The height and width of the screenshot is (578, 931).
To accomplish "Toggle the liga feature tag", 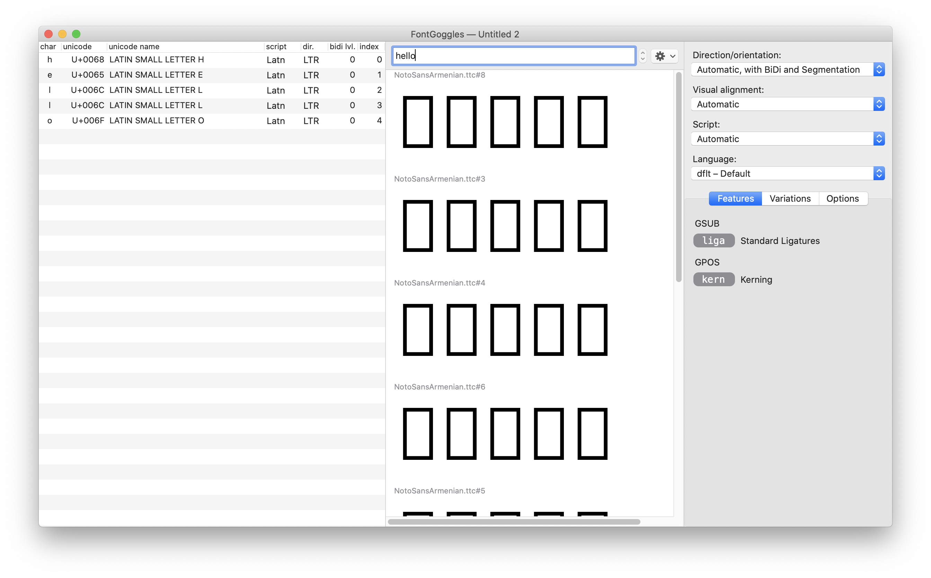I will coord(713,240).
